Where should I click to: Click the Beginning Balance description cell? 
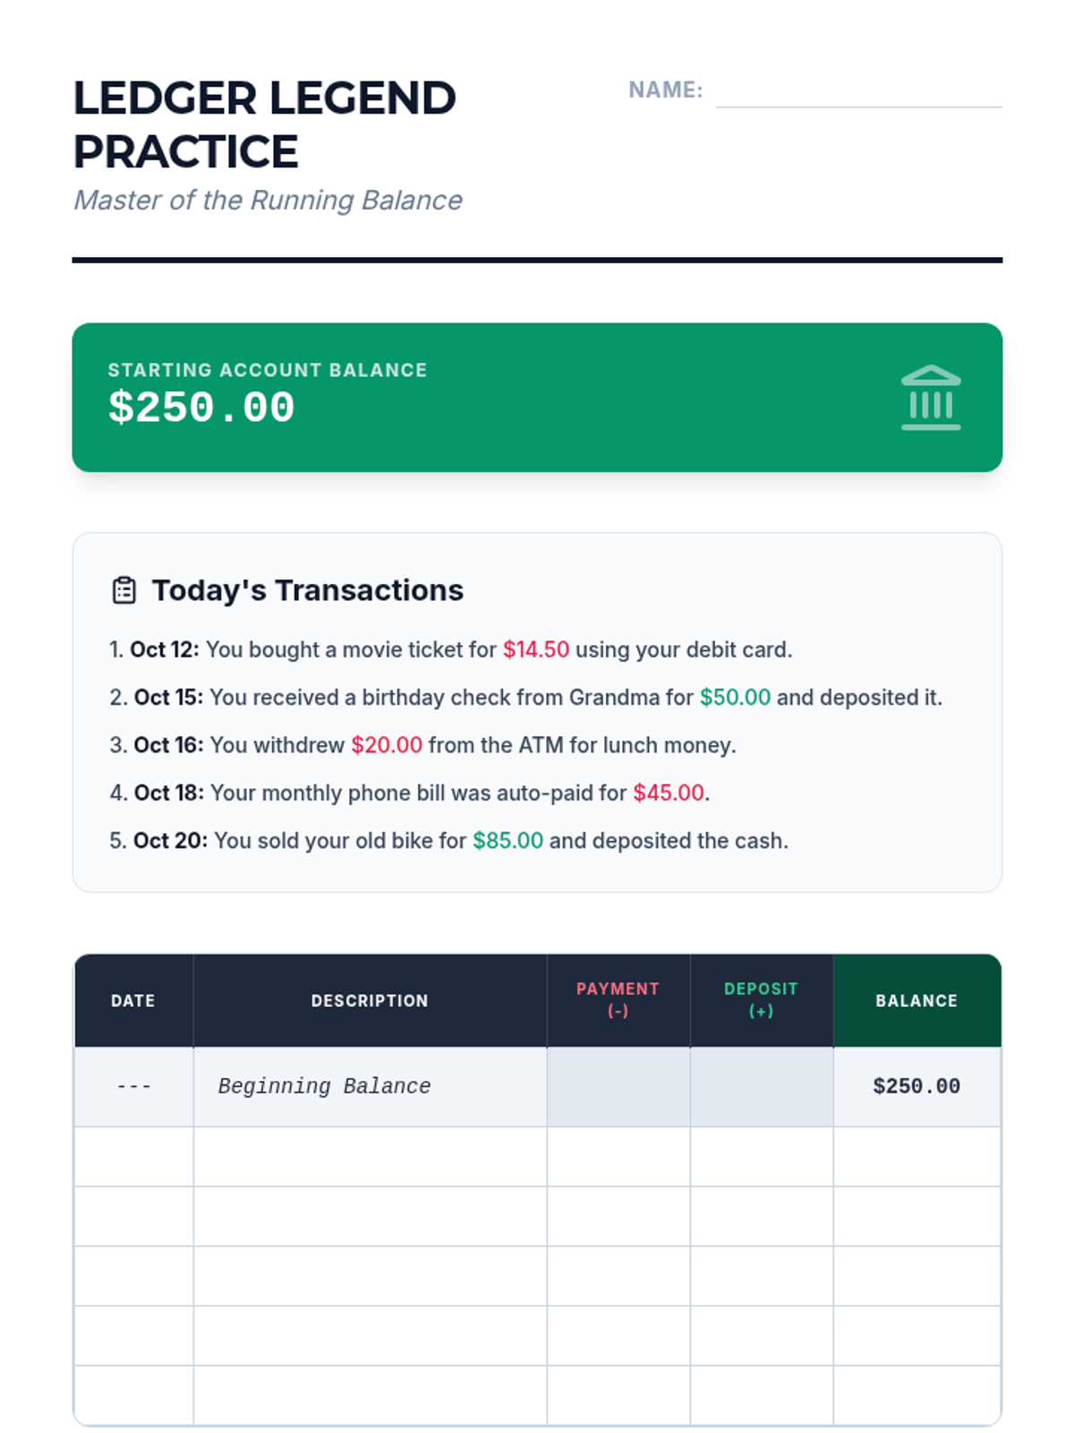(x=370, y=1086)
